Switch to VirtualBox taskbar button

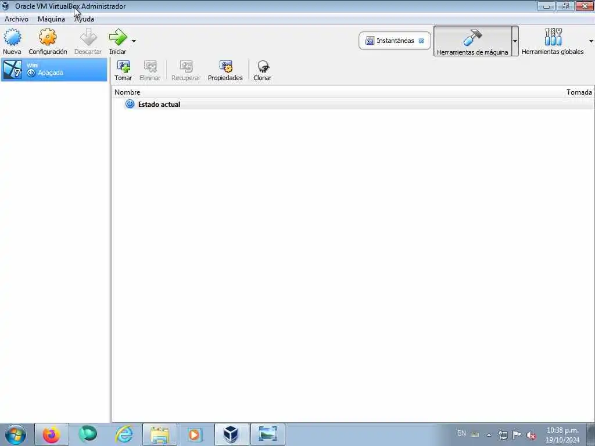tap(231, 434)
